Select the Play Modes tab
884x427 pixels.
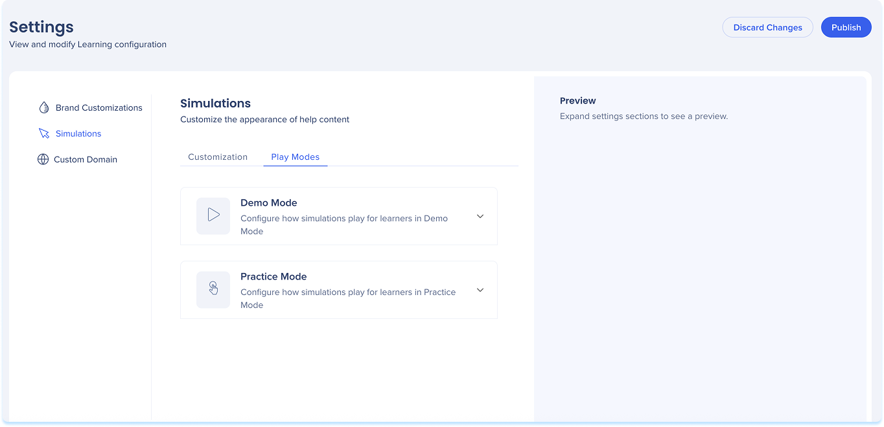pos(295,157)
